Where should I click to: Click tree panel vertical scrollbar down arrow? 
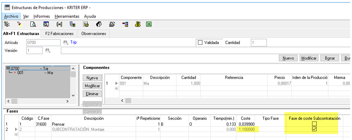(73, 95)
